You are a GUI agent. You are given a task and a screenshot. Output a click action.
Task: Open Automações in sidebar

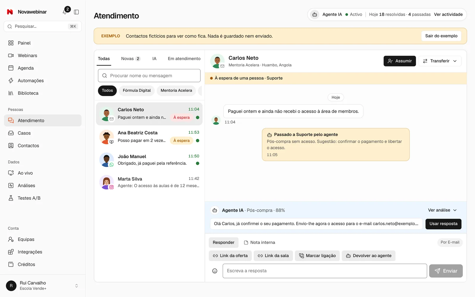point(43,80)
